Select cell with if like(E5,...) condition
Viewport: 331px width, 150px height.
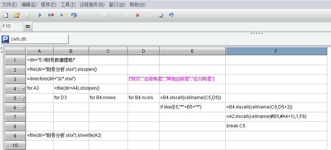pos(192,107)
